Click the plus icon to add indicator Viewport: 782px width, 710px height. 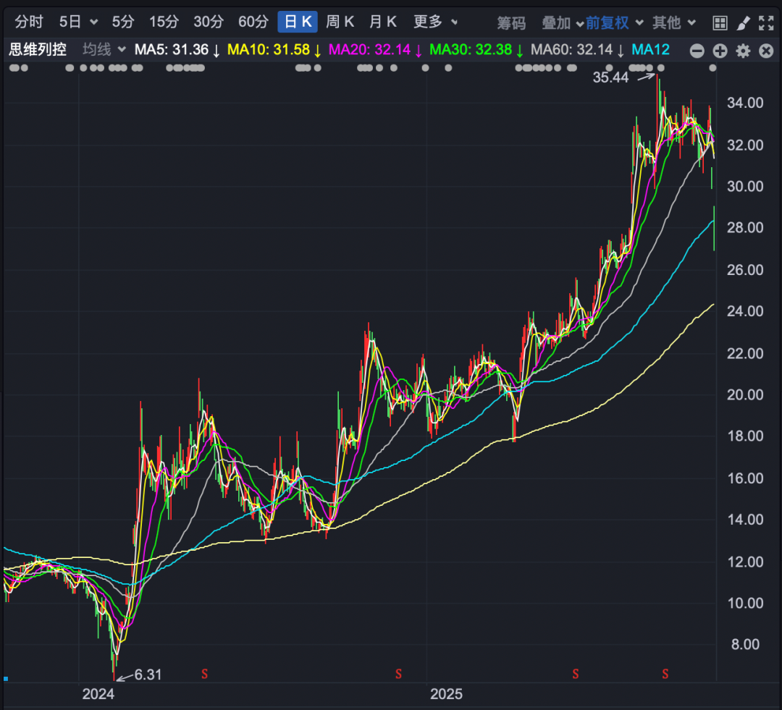coord(720,51)
